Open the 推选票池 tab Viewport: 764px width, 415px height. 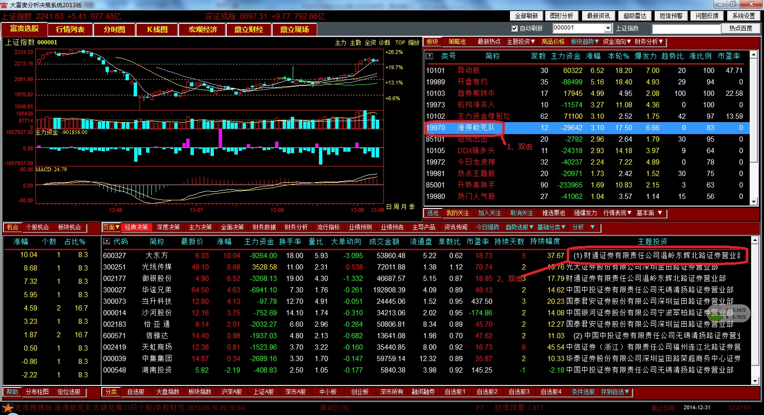553,213
